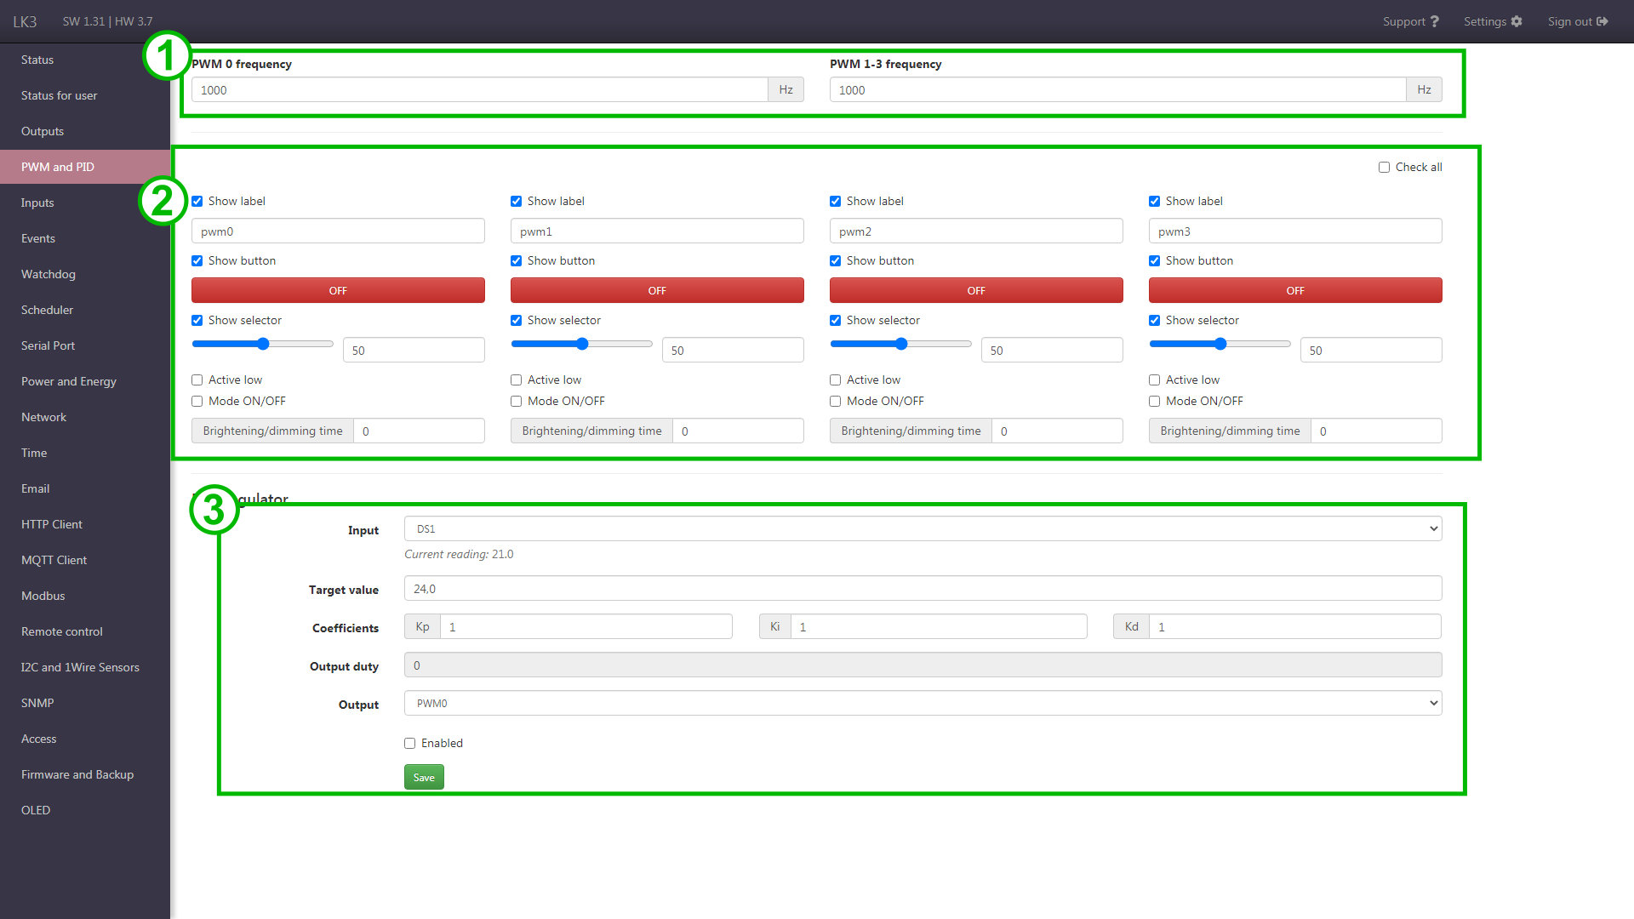Open the Status menu page
1634x919 pixels.
tap(85, 60)
